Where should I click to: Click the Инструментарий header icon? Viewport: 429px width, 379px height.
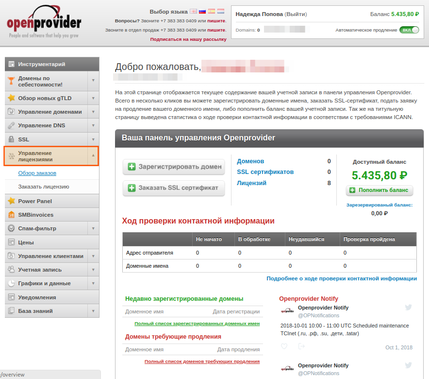(x=11, y=64)
